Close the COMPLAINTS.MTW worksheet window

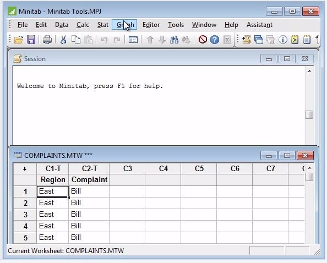[x=305, y=156]
